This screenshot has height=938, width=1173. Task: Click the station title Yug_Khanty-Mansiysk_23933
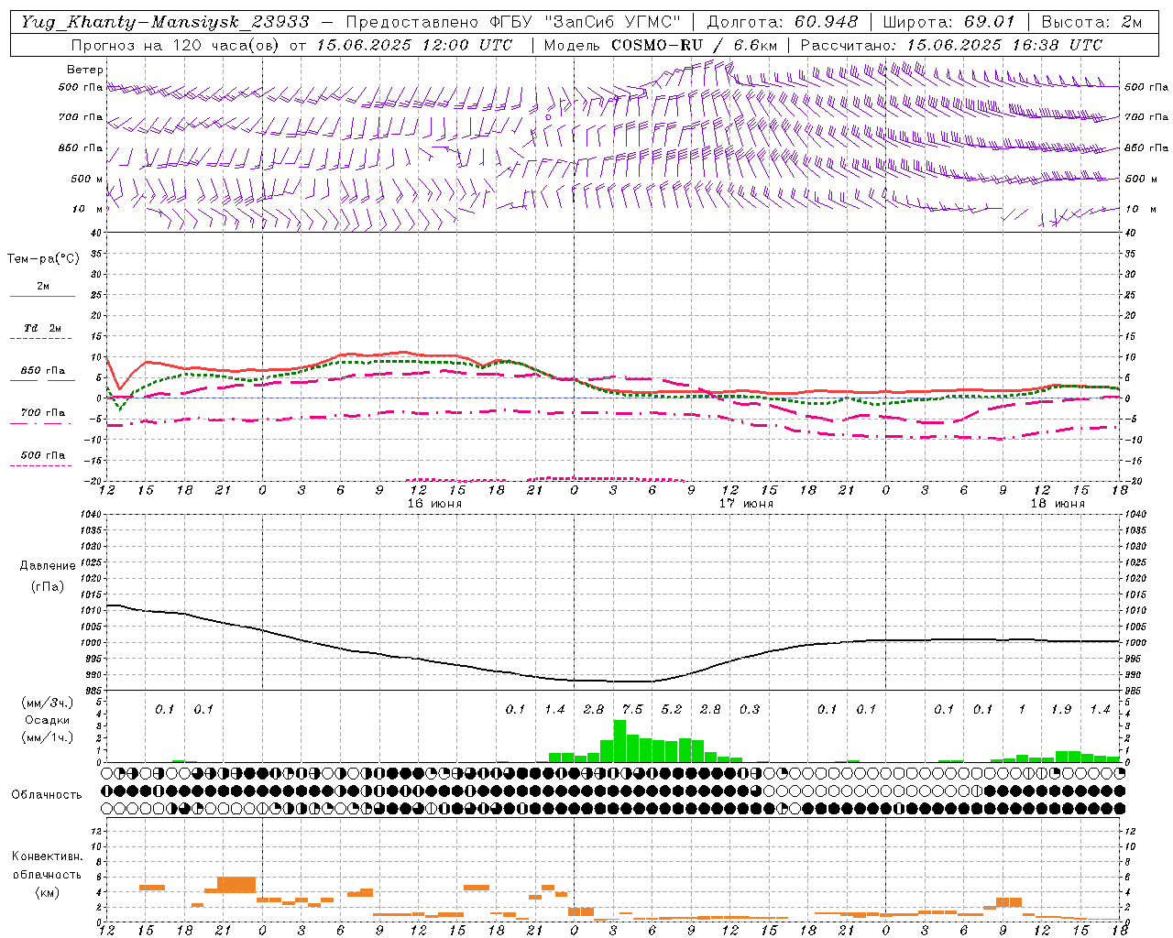click(x=166, y=22)
